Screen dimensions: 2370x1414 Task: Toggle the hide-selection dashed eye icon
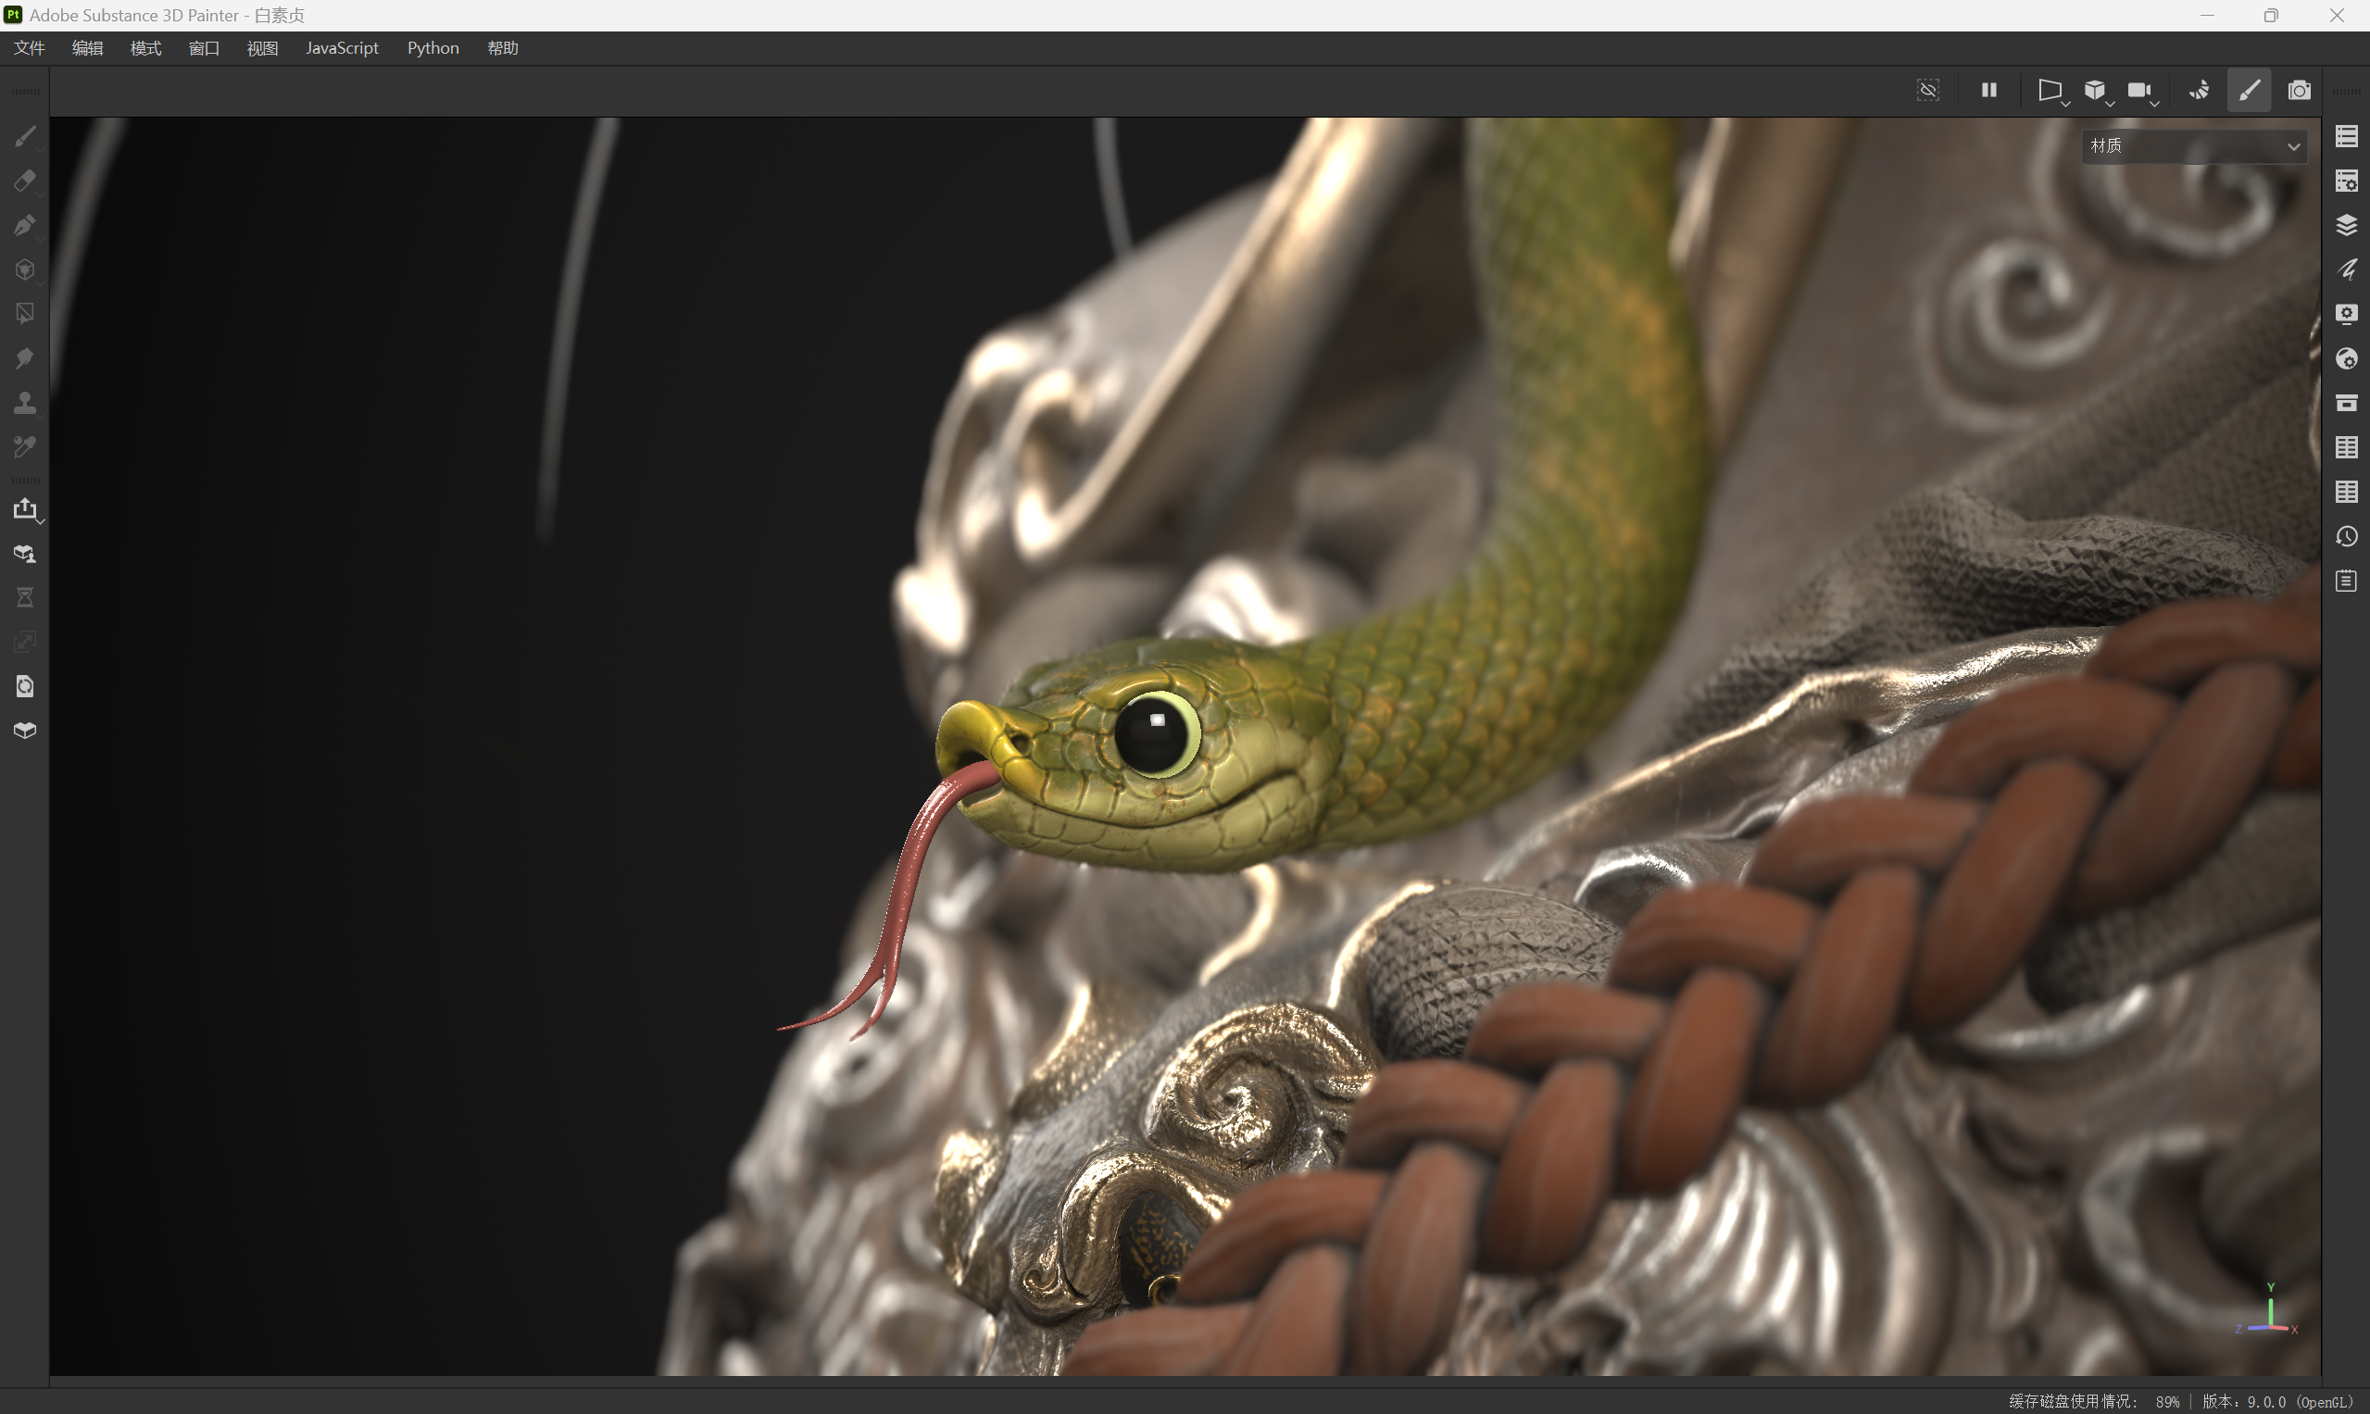click(1928, 91)
